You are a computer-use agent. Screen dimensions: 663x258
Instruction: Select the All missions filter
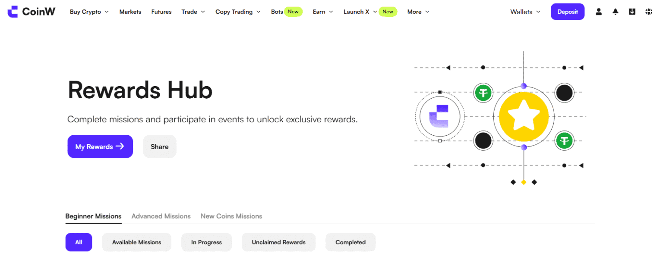tap(79, 242)
